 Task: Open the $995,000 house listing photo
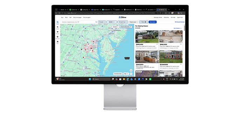click(147, 37)
